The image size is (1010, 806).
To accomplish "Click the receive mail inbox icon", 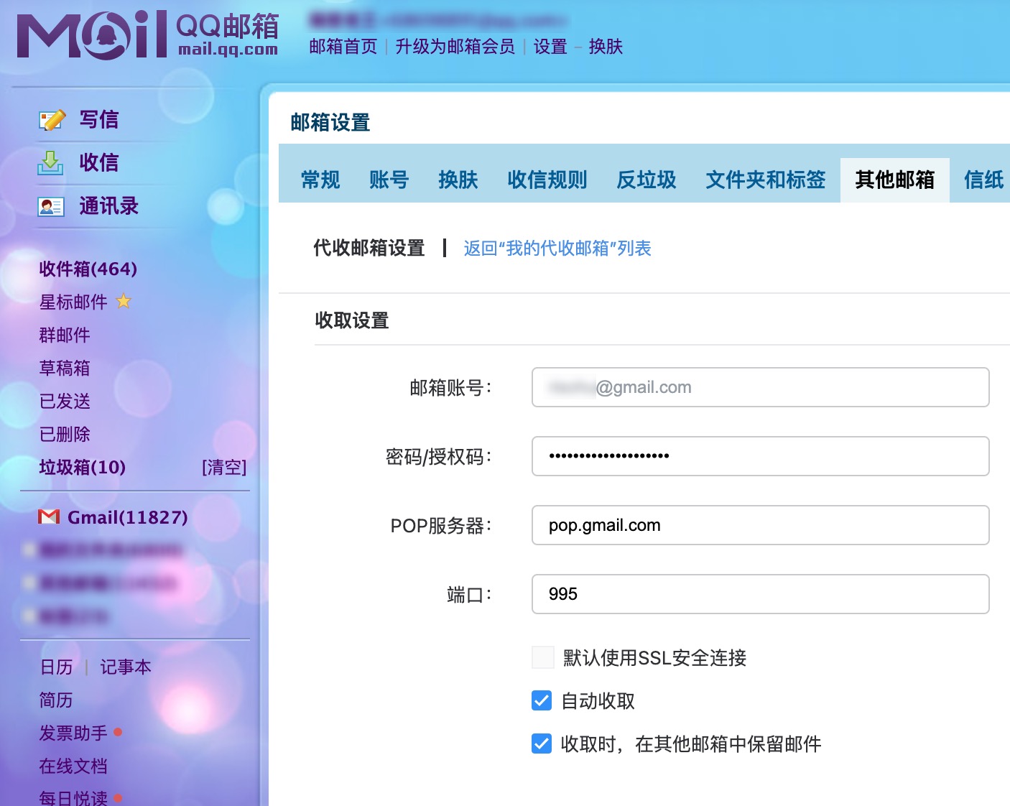I will [50, 163].
